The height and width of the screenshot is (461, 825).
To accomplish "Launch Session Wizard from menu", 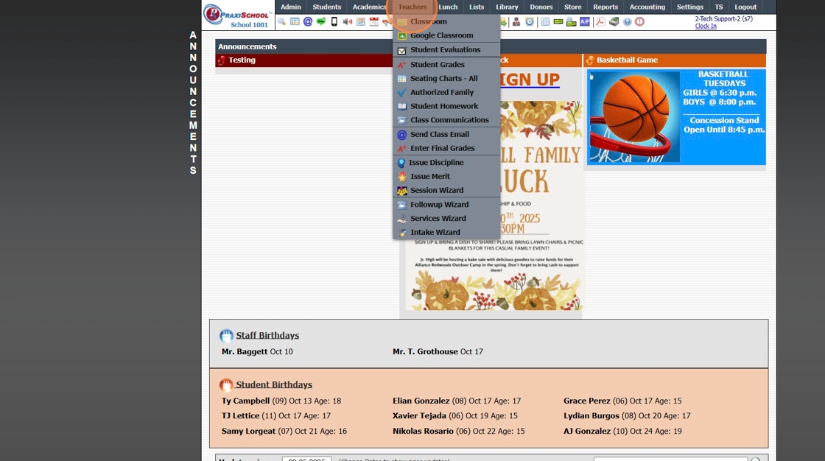I will 446,190.
